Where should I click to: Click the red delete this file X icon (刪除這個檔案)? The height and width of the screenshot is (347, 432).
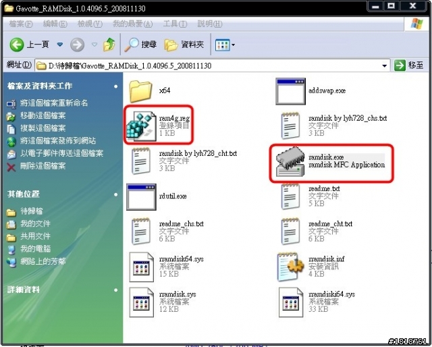coord(11,167)
